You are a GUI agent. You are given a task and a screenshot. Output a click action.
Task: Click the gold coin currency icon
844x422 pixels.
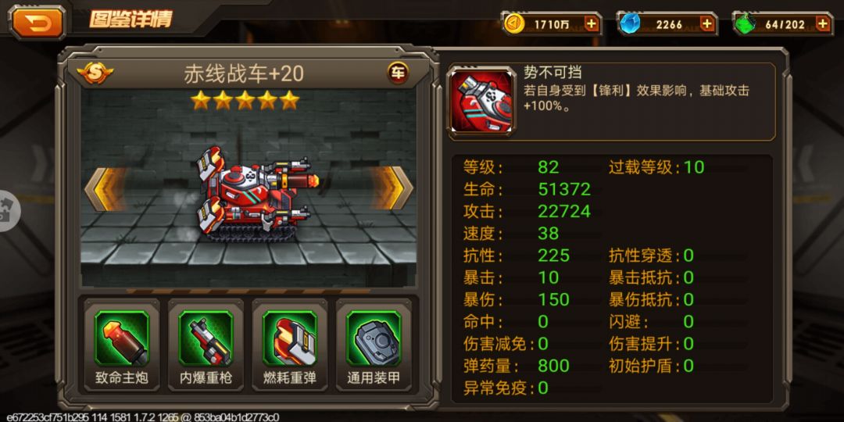click(x=514, y=24)
